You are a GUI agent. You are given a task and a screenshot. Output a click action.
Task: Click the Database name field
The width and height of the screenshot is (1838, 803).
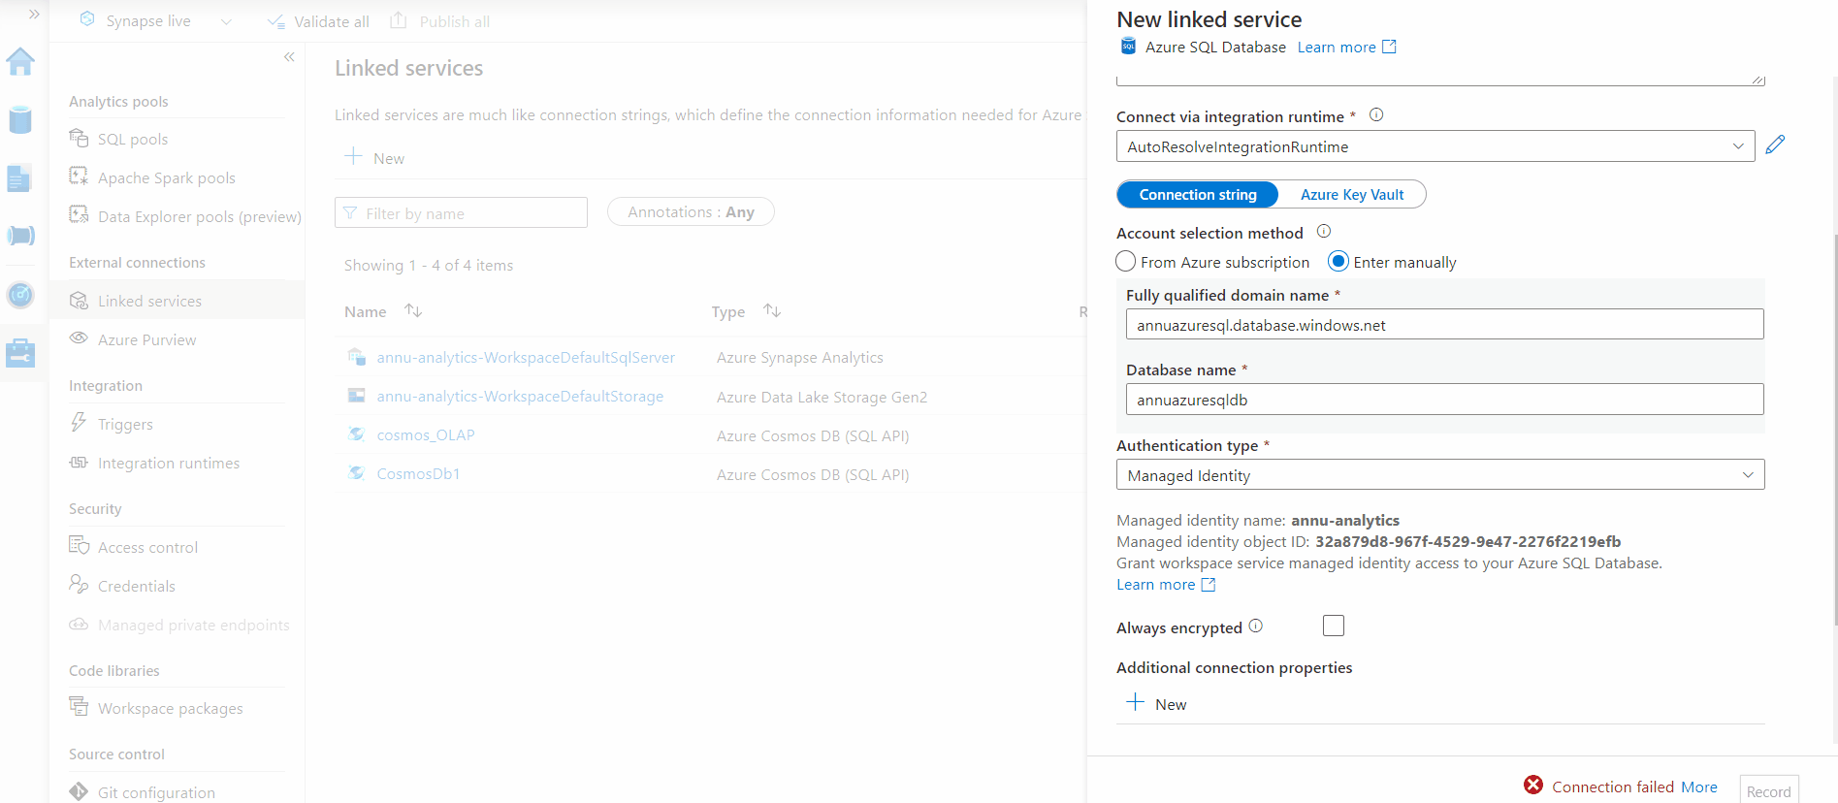tap(1444, 400)
